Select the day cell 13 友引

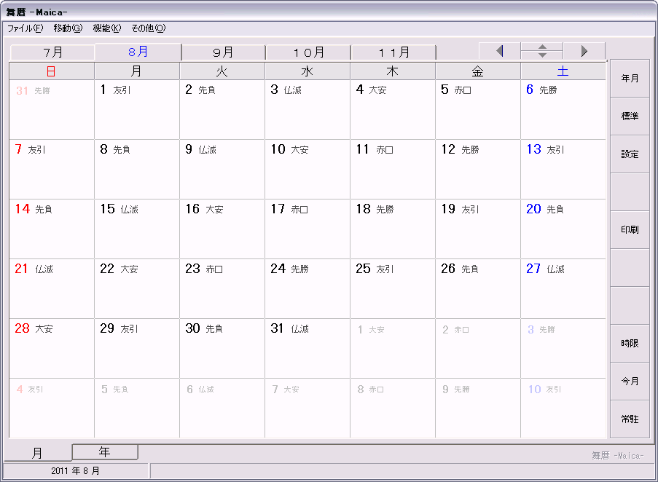click(x=563, y=170)
